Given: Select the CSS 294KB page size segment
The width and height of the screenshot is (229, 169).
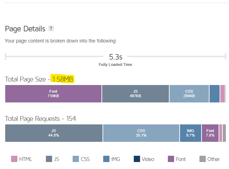Looking at the screenshot, I should 189,94.
